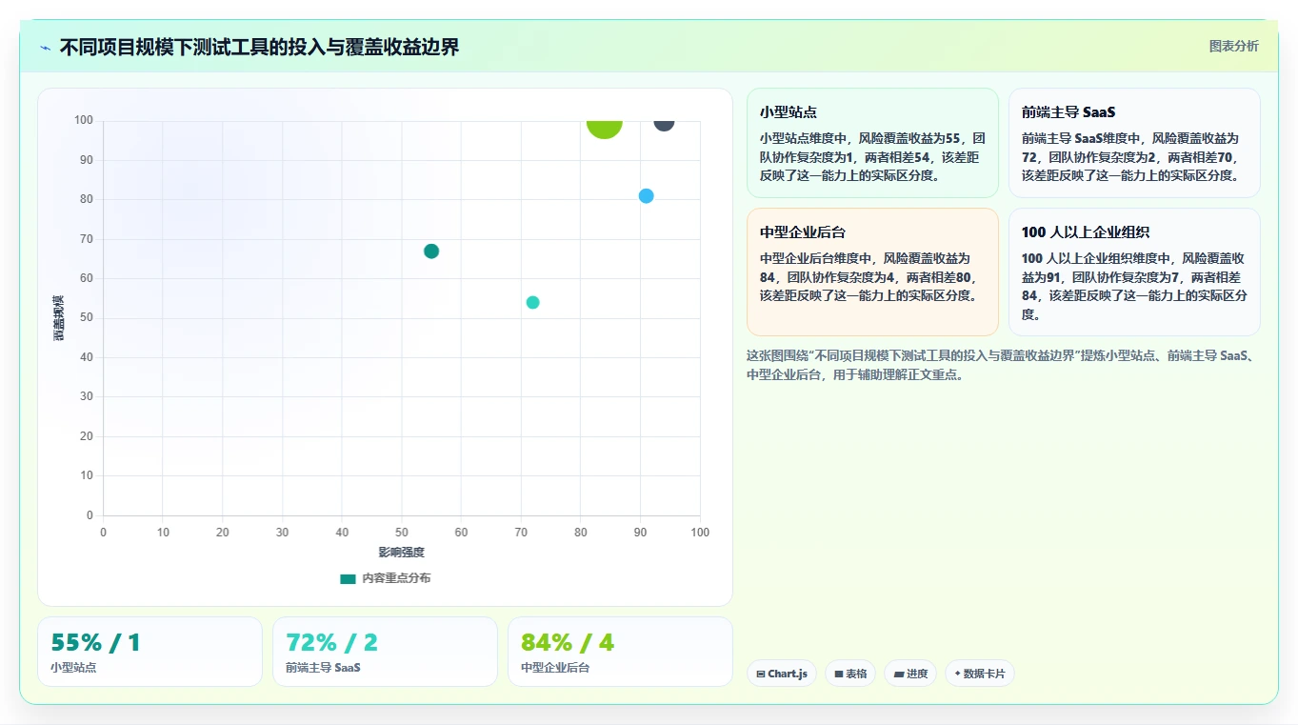Click the page title 不同项目规模下测试工具的投入与覆盖收益边界
The height and width of the screenshot is (725, 1298).
coord(259,47)
